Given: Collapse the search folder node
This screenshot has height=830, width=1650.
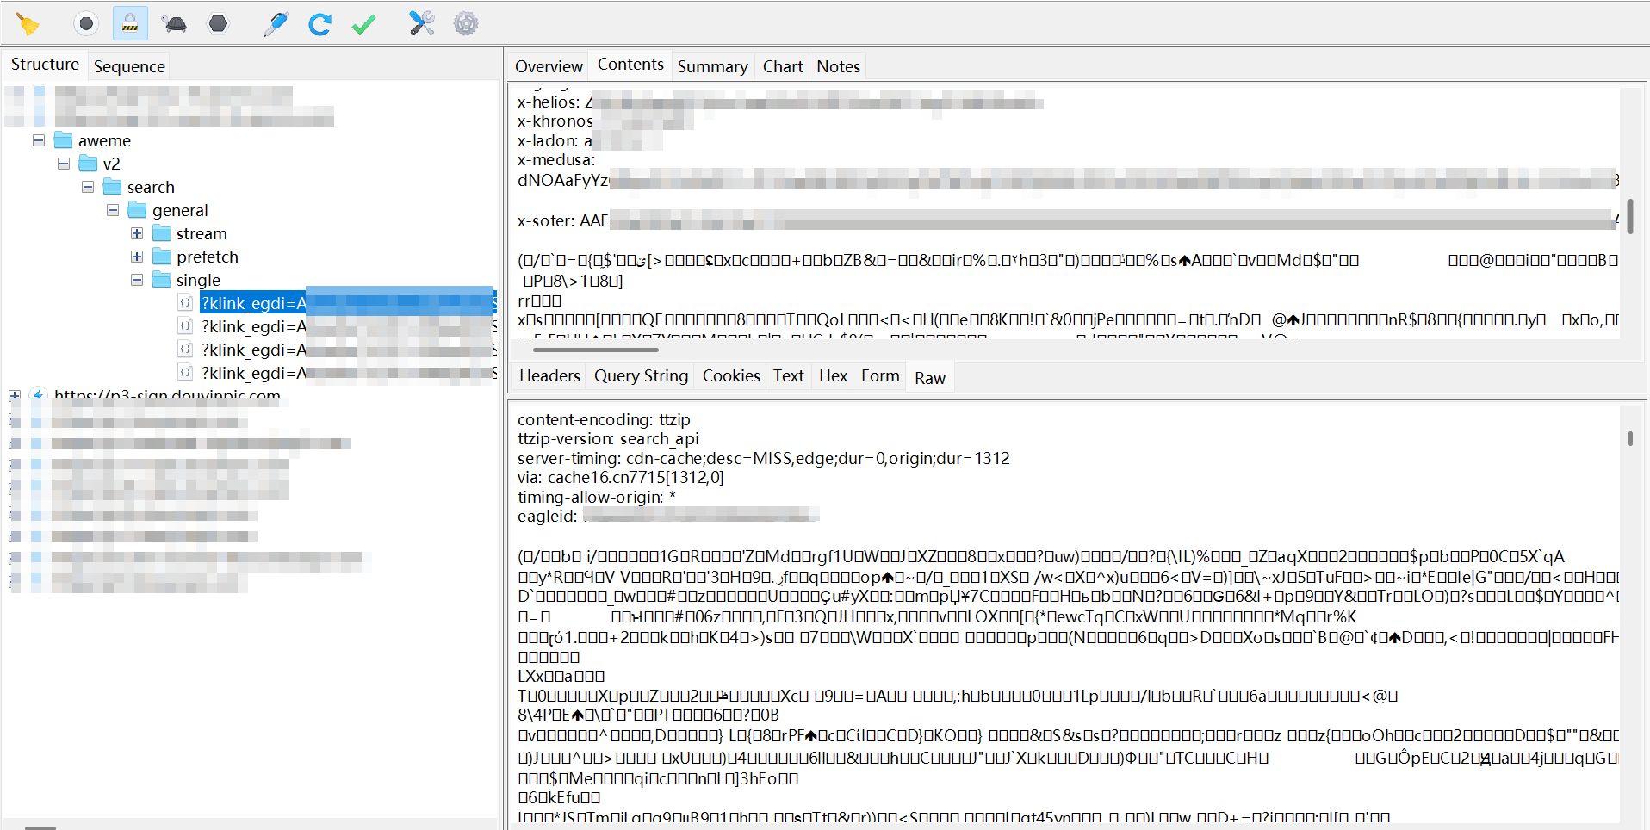Looking at the screenshot, I should pos(88,187).
